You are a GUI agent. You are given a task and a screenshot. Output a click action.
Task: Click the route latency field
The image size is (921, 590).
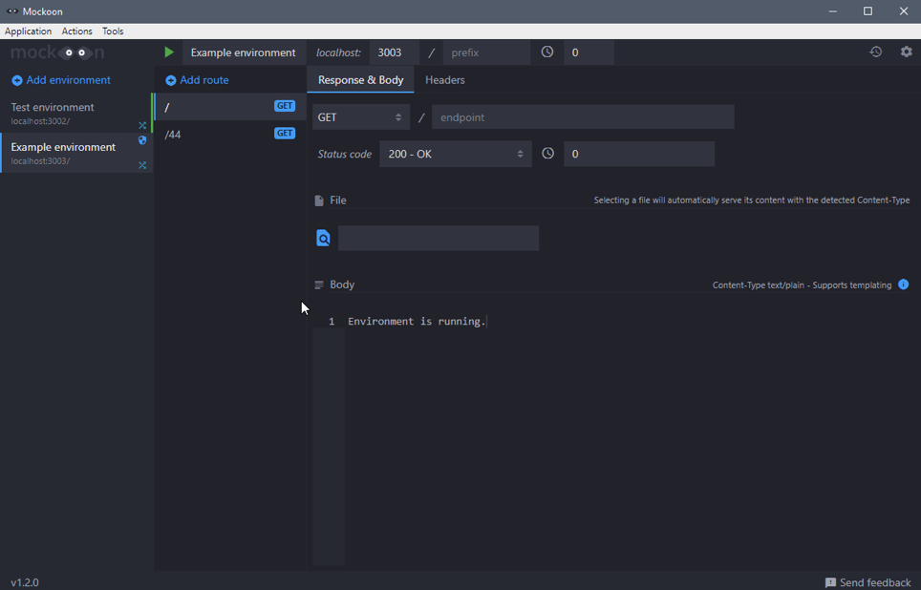[x=639, y=154]
